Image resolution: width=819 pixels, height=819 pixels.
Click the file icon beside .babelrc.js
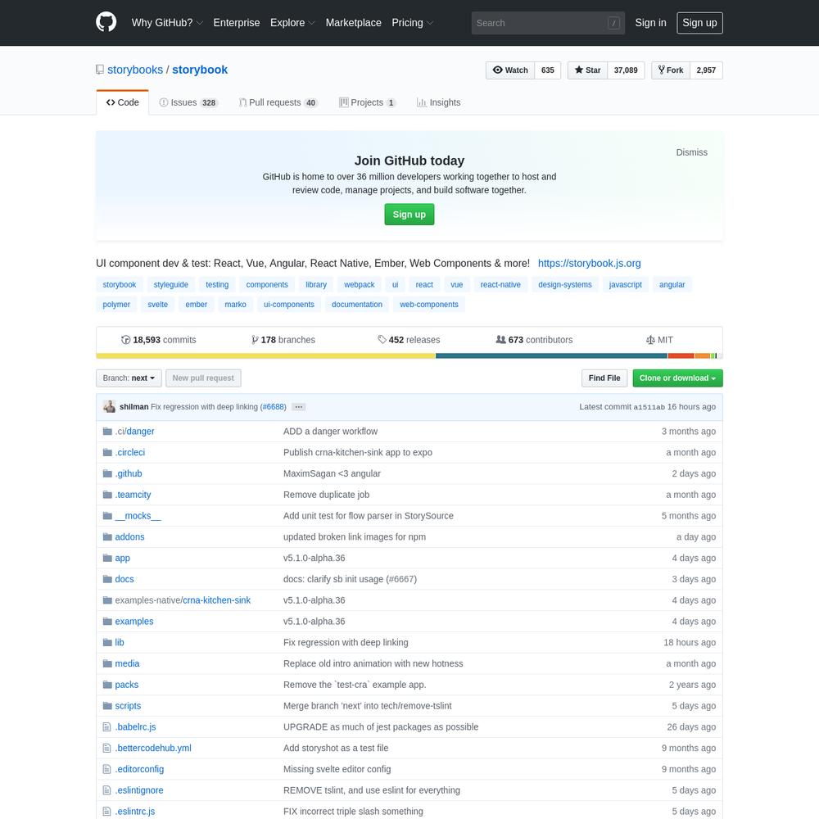[106, 727]
